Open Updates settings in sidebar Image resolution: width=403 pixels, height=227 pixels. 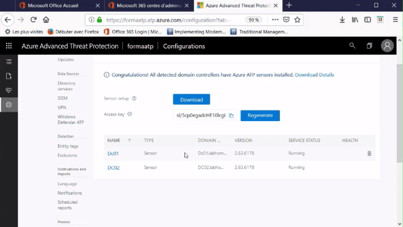66,59
